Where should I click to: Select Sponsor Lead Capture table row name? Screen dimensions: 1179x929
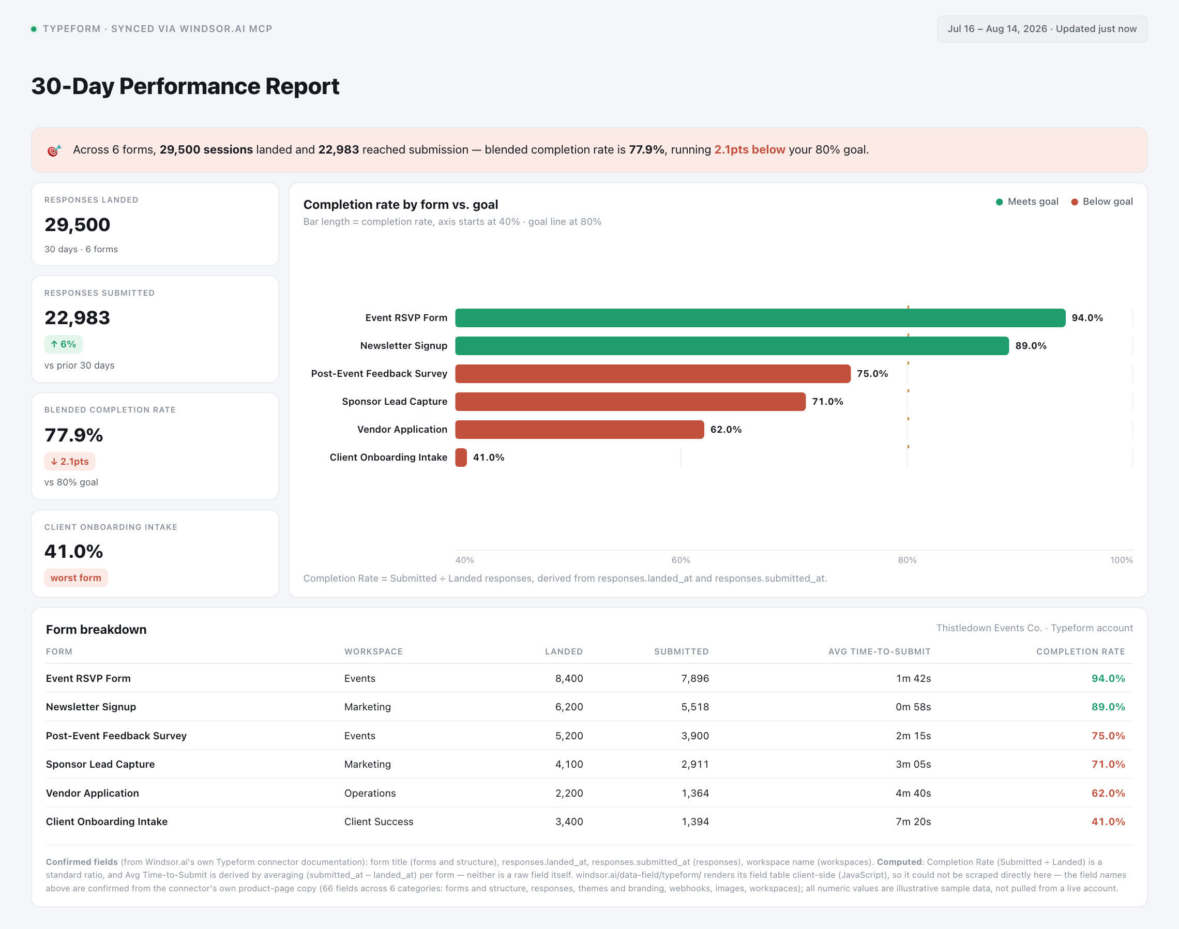coord(100,764)
